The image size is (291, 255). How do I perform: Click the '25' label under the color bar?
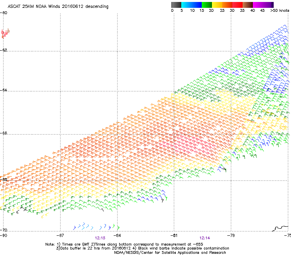click(222, 10)
